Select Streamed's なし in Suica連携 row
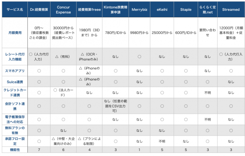The image size is (245, 156). [x=231, y=82]
